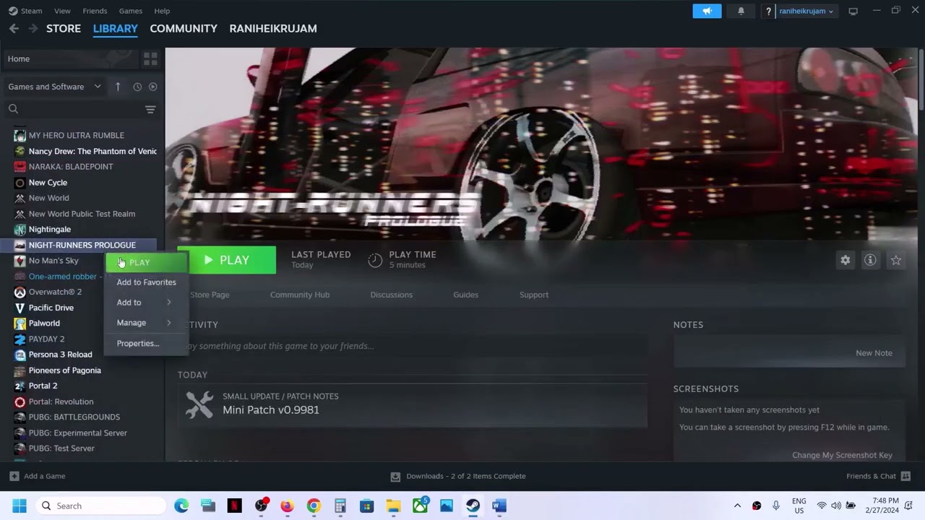Click the Mini Patch wrench icon
Viewport: 925px width, 520px height.
(199, 404)
